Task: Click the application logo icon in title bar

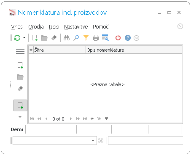Action: tap(12, 12)
